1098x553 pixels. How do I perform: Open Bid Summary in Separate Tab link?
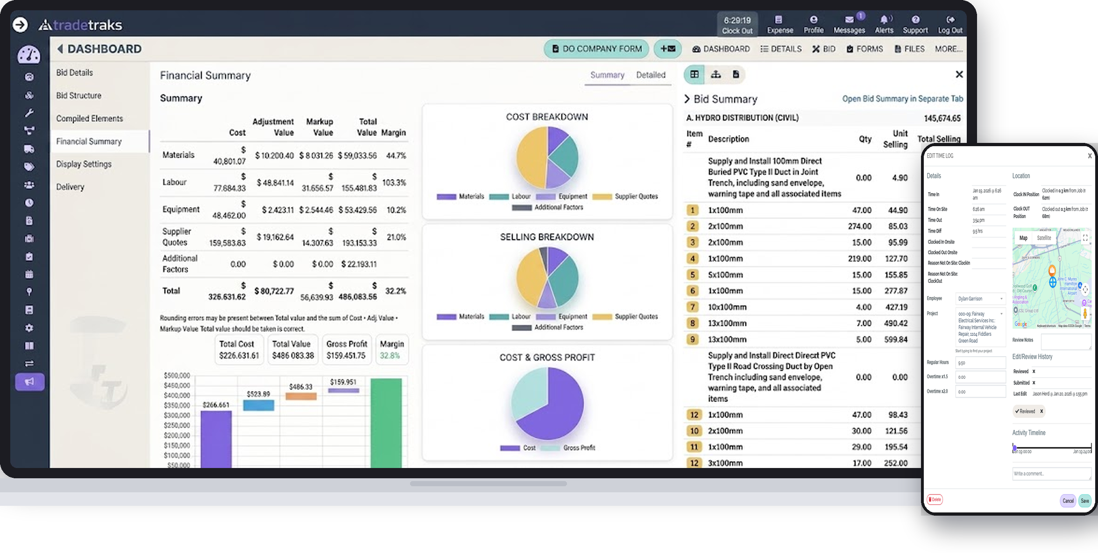click(x=902, y=99)
